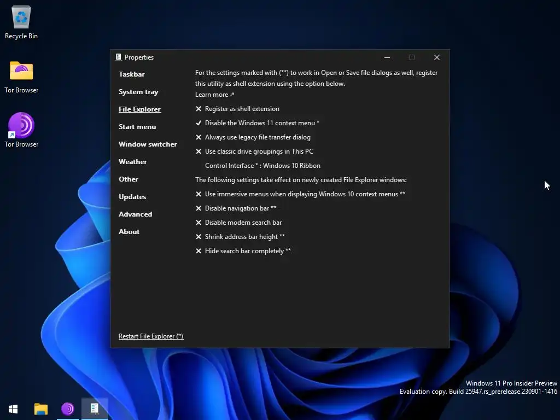Select the File Explorer section

[x=139, y=109]
